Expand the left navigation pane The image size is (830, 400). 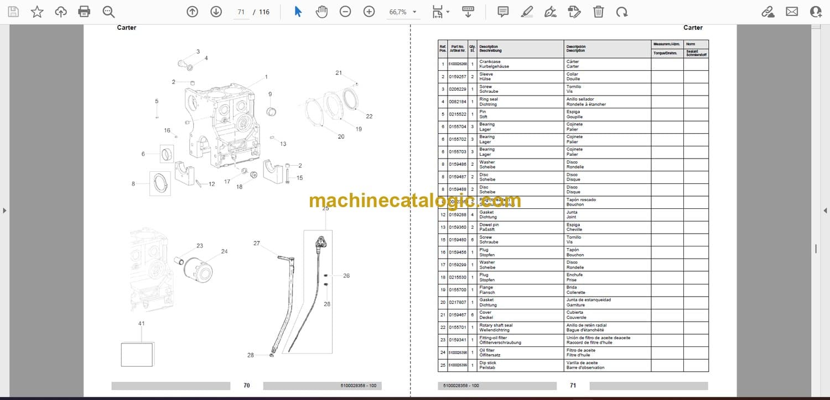pyautogui.click(x=4, y=210)
